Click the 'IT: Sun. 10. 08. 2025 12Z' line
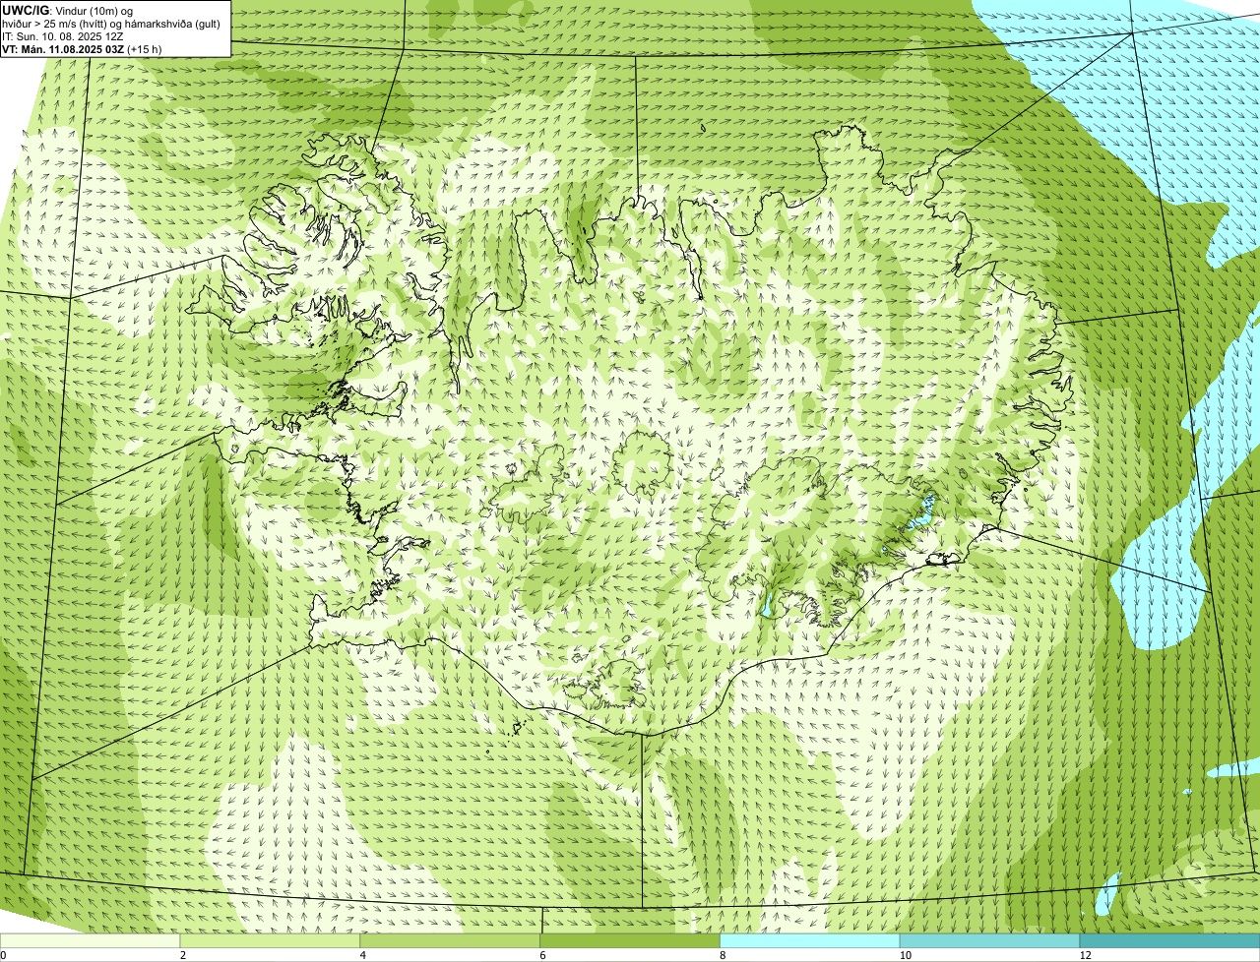The height and width of the screenshot is (962, 1260). (63, 36)
